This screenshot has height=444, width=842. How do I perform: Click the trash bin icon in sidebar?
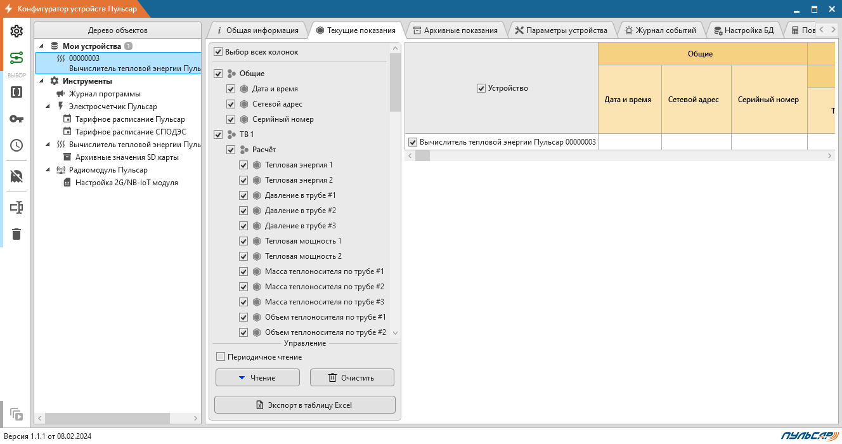tap(16, 234)
